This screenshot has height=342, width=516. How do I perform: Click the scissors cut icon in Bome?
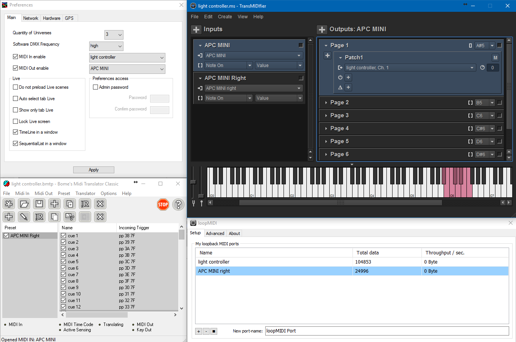coord(70,217)
